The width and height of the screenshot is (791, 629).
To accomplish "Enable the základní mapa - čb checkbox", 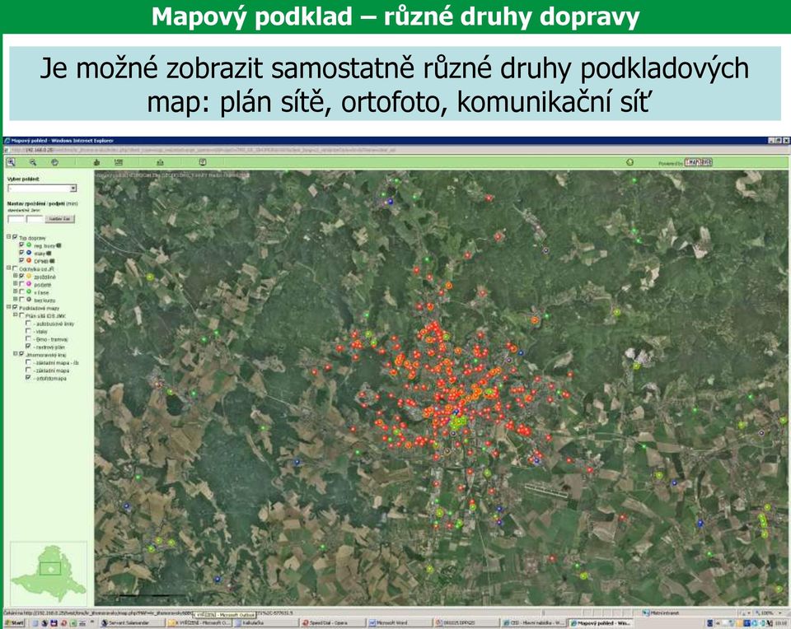I will click(28, 362).
